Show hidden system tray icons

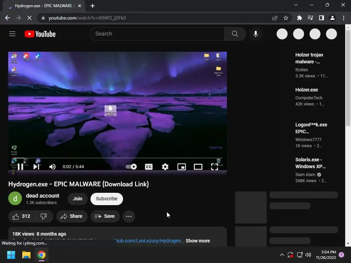(282, 255)
